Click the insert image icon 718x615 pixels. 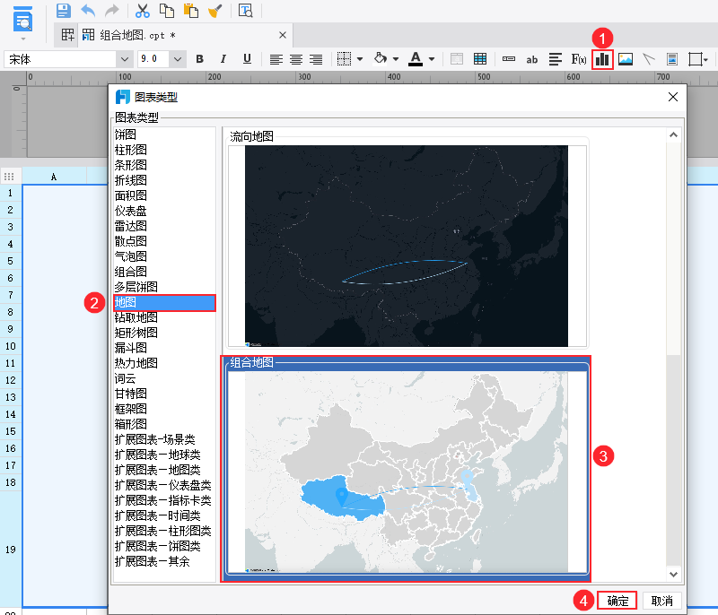pyautogui.click(x=625, y=59)
